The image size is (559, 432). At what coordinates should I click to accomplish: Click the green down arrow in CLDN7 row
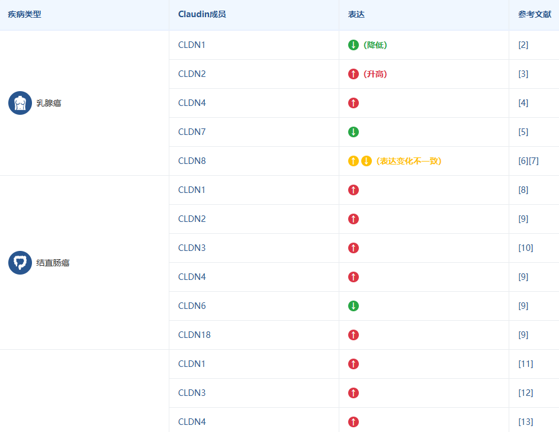tap(354, 132)
